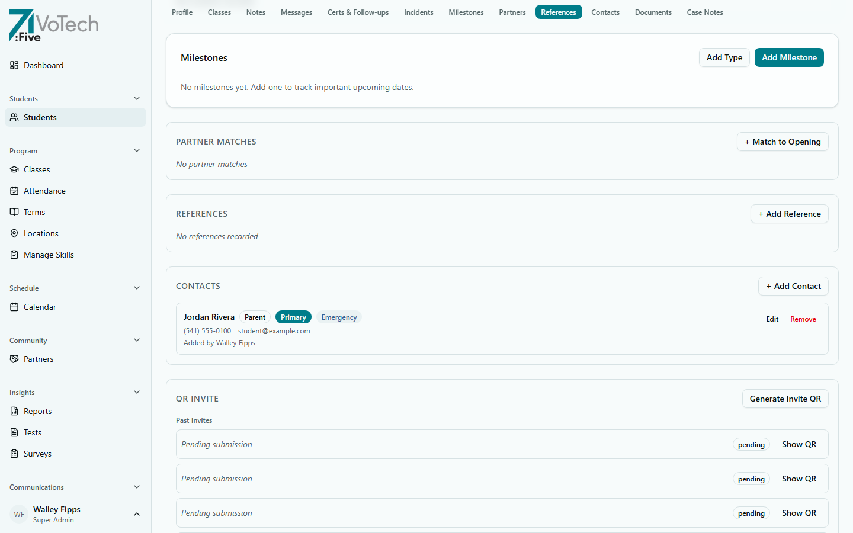The image size is (853, 533).
Task: Open the Incidents tab
Action: 418,12
